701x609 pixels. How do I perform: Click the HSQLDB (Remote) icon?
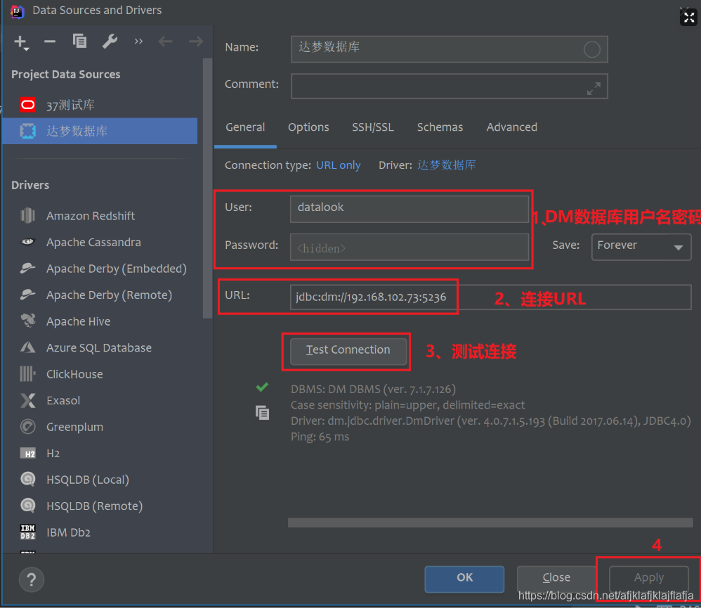[27, 506]
